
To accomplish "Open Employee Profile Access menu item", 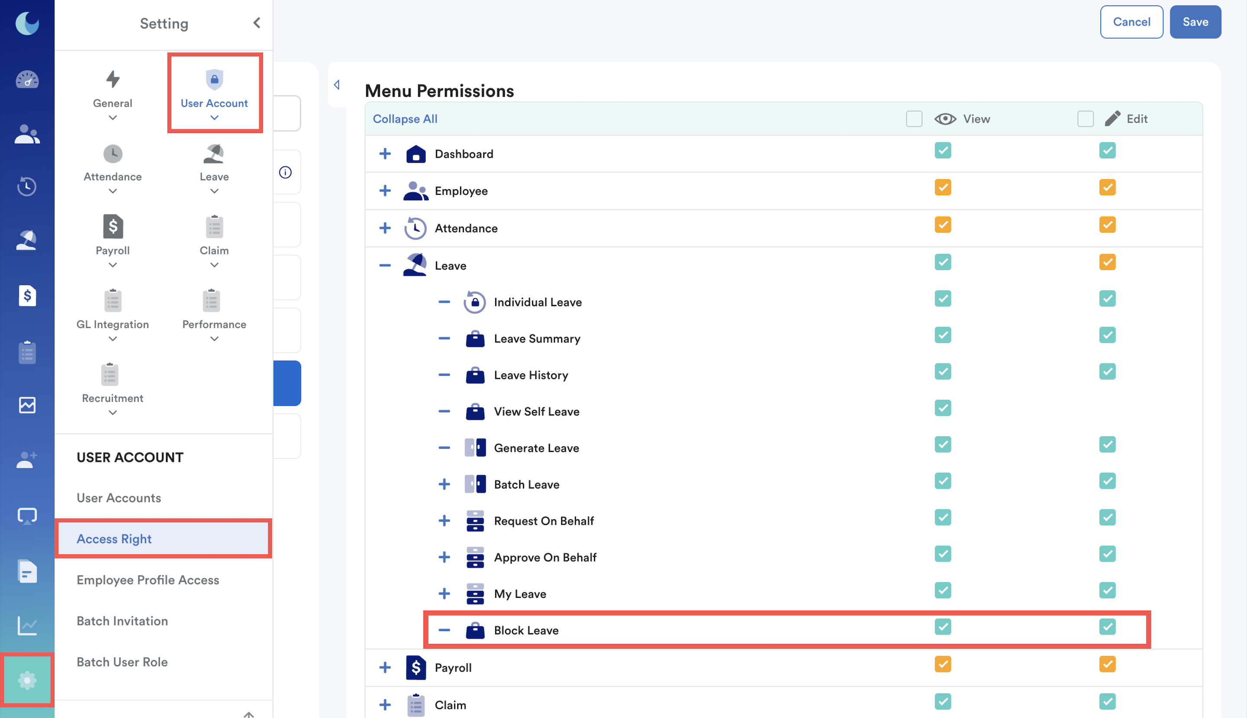I will (148, 580).
